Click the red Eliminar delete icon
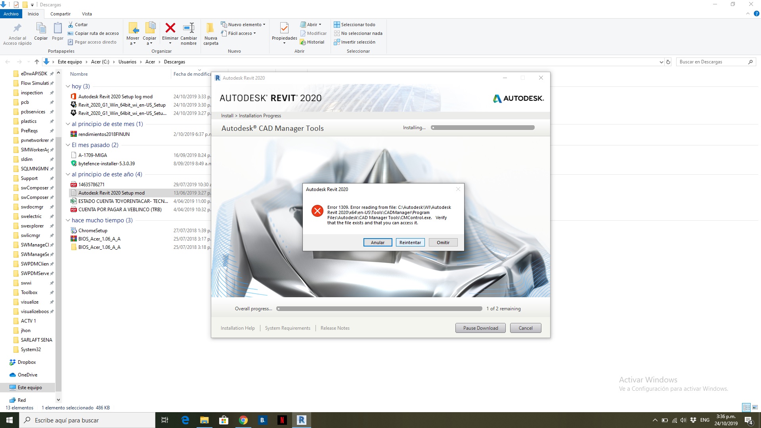 coord(170,28)
